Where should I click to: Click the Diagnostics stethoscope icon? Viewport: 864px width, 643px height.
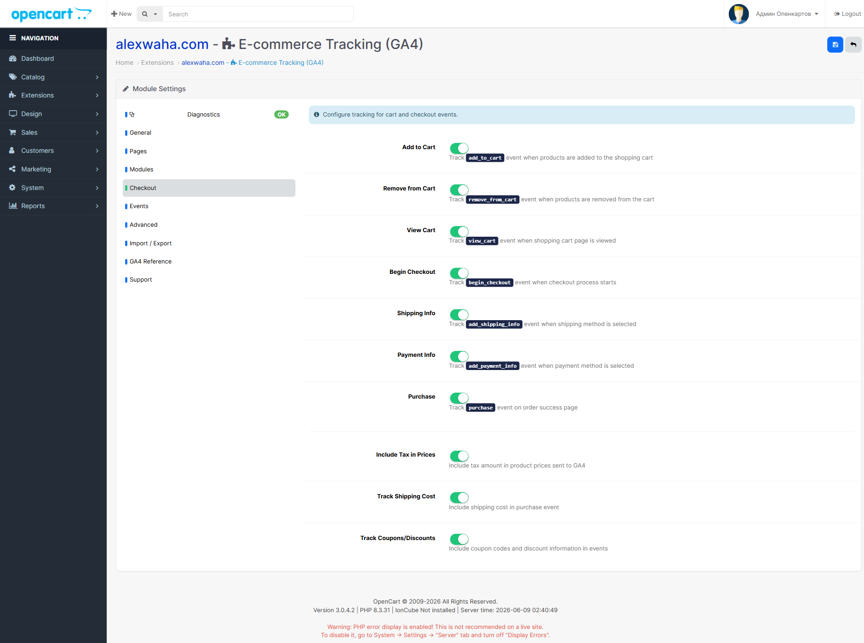132,114
